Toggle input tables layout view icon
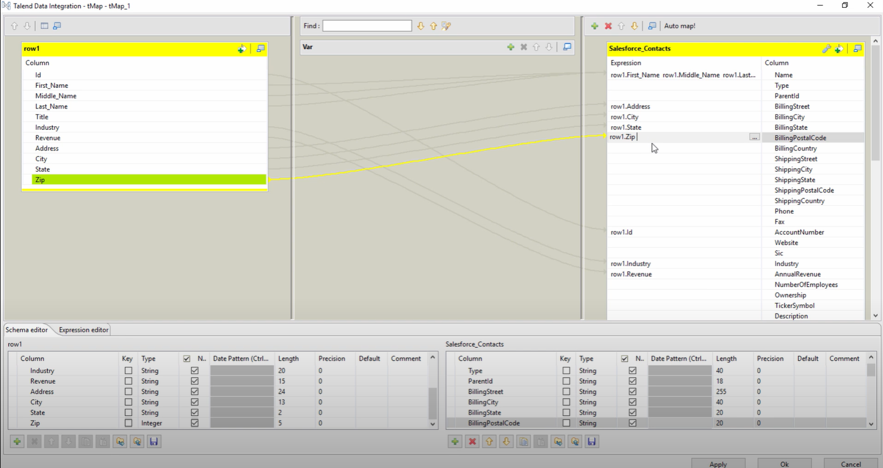 44,26
